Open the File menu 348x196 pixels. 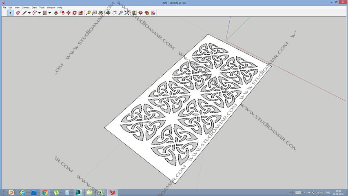[x=4, y=7]
